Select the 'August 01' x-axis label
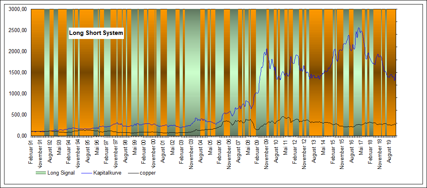The image size is (427, 188). tap(163, 151)
